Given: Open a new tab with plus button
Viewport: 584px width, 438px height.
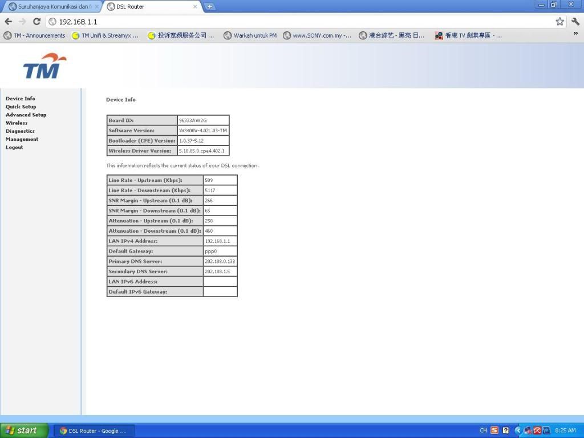Looking at the screenshot, I should (210, 7).
